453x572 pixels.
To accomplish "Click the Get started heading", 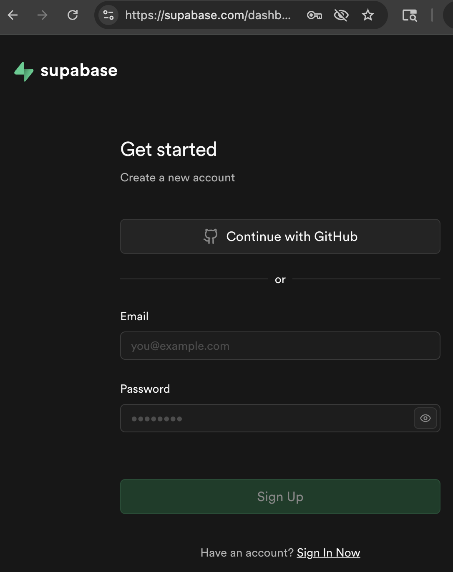I will (169, 149).
